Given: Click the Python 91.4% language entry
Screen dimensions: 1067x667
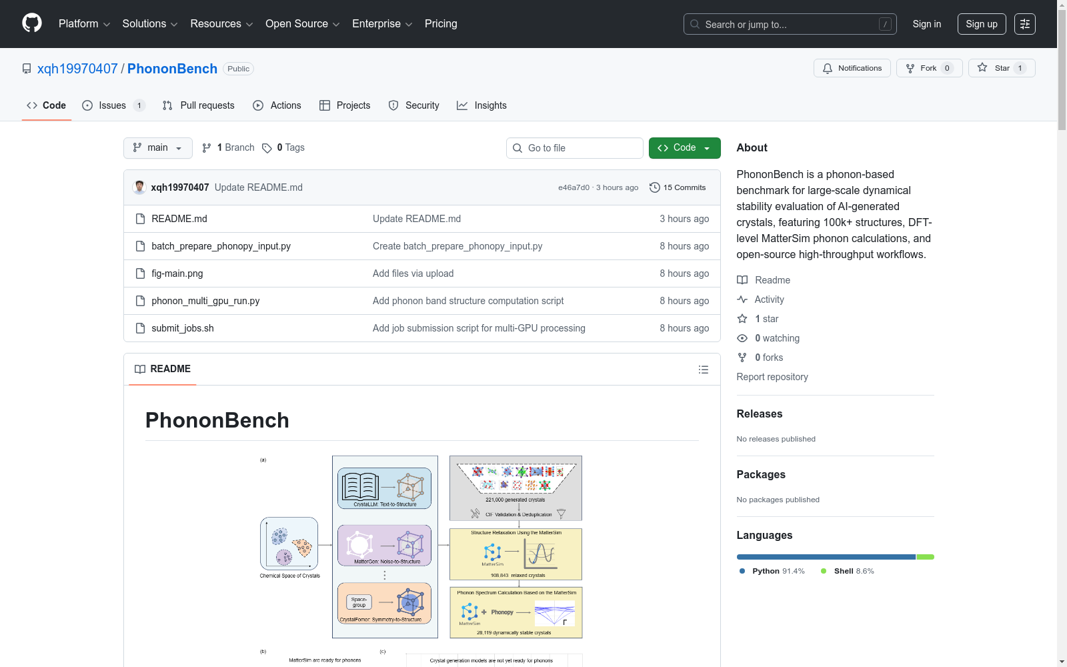Looking at the screenshot, I should [772, 571].
